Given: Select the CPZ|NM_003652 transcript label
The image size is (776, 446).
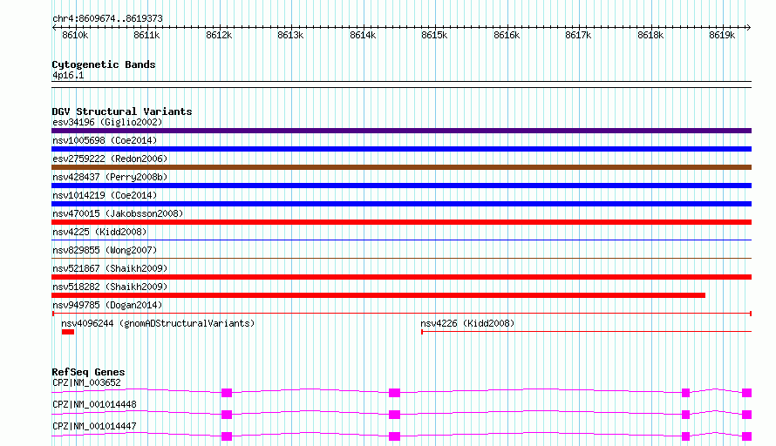Looking at the screenshot, I should click(x=86, y=382).
